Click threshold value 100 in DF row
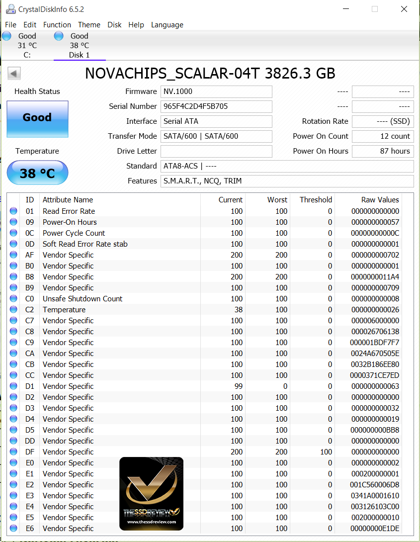 [326, 452]
